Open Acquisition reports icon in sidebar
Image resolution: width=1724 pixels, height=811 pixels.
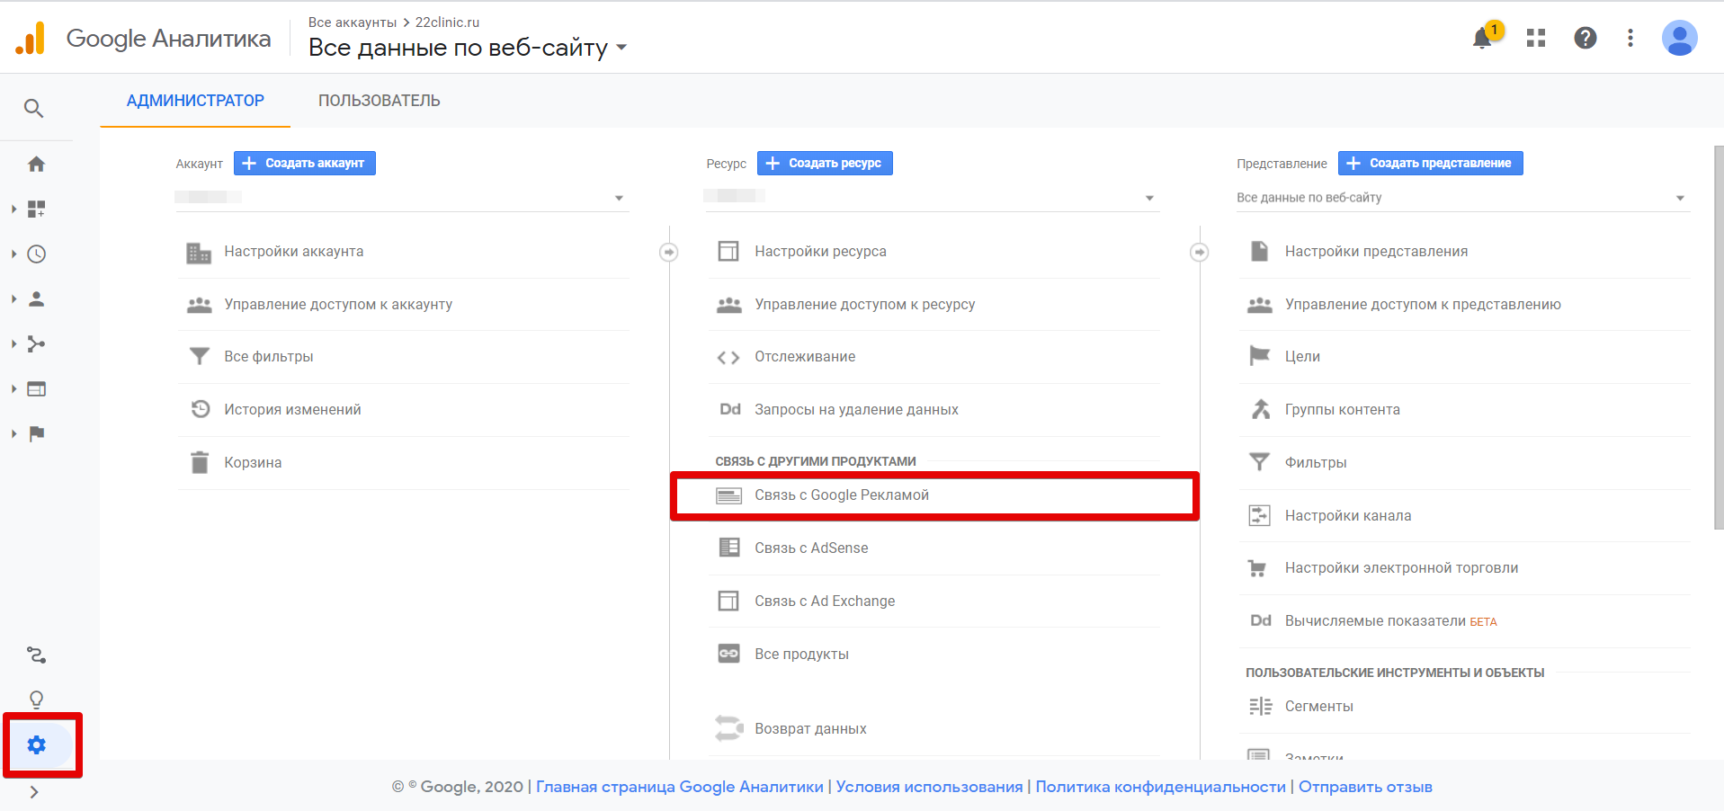point(36,343)
